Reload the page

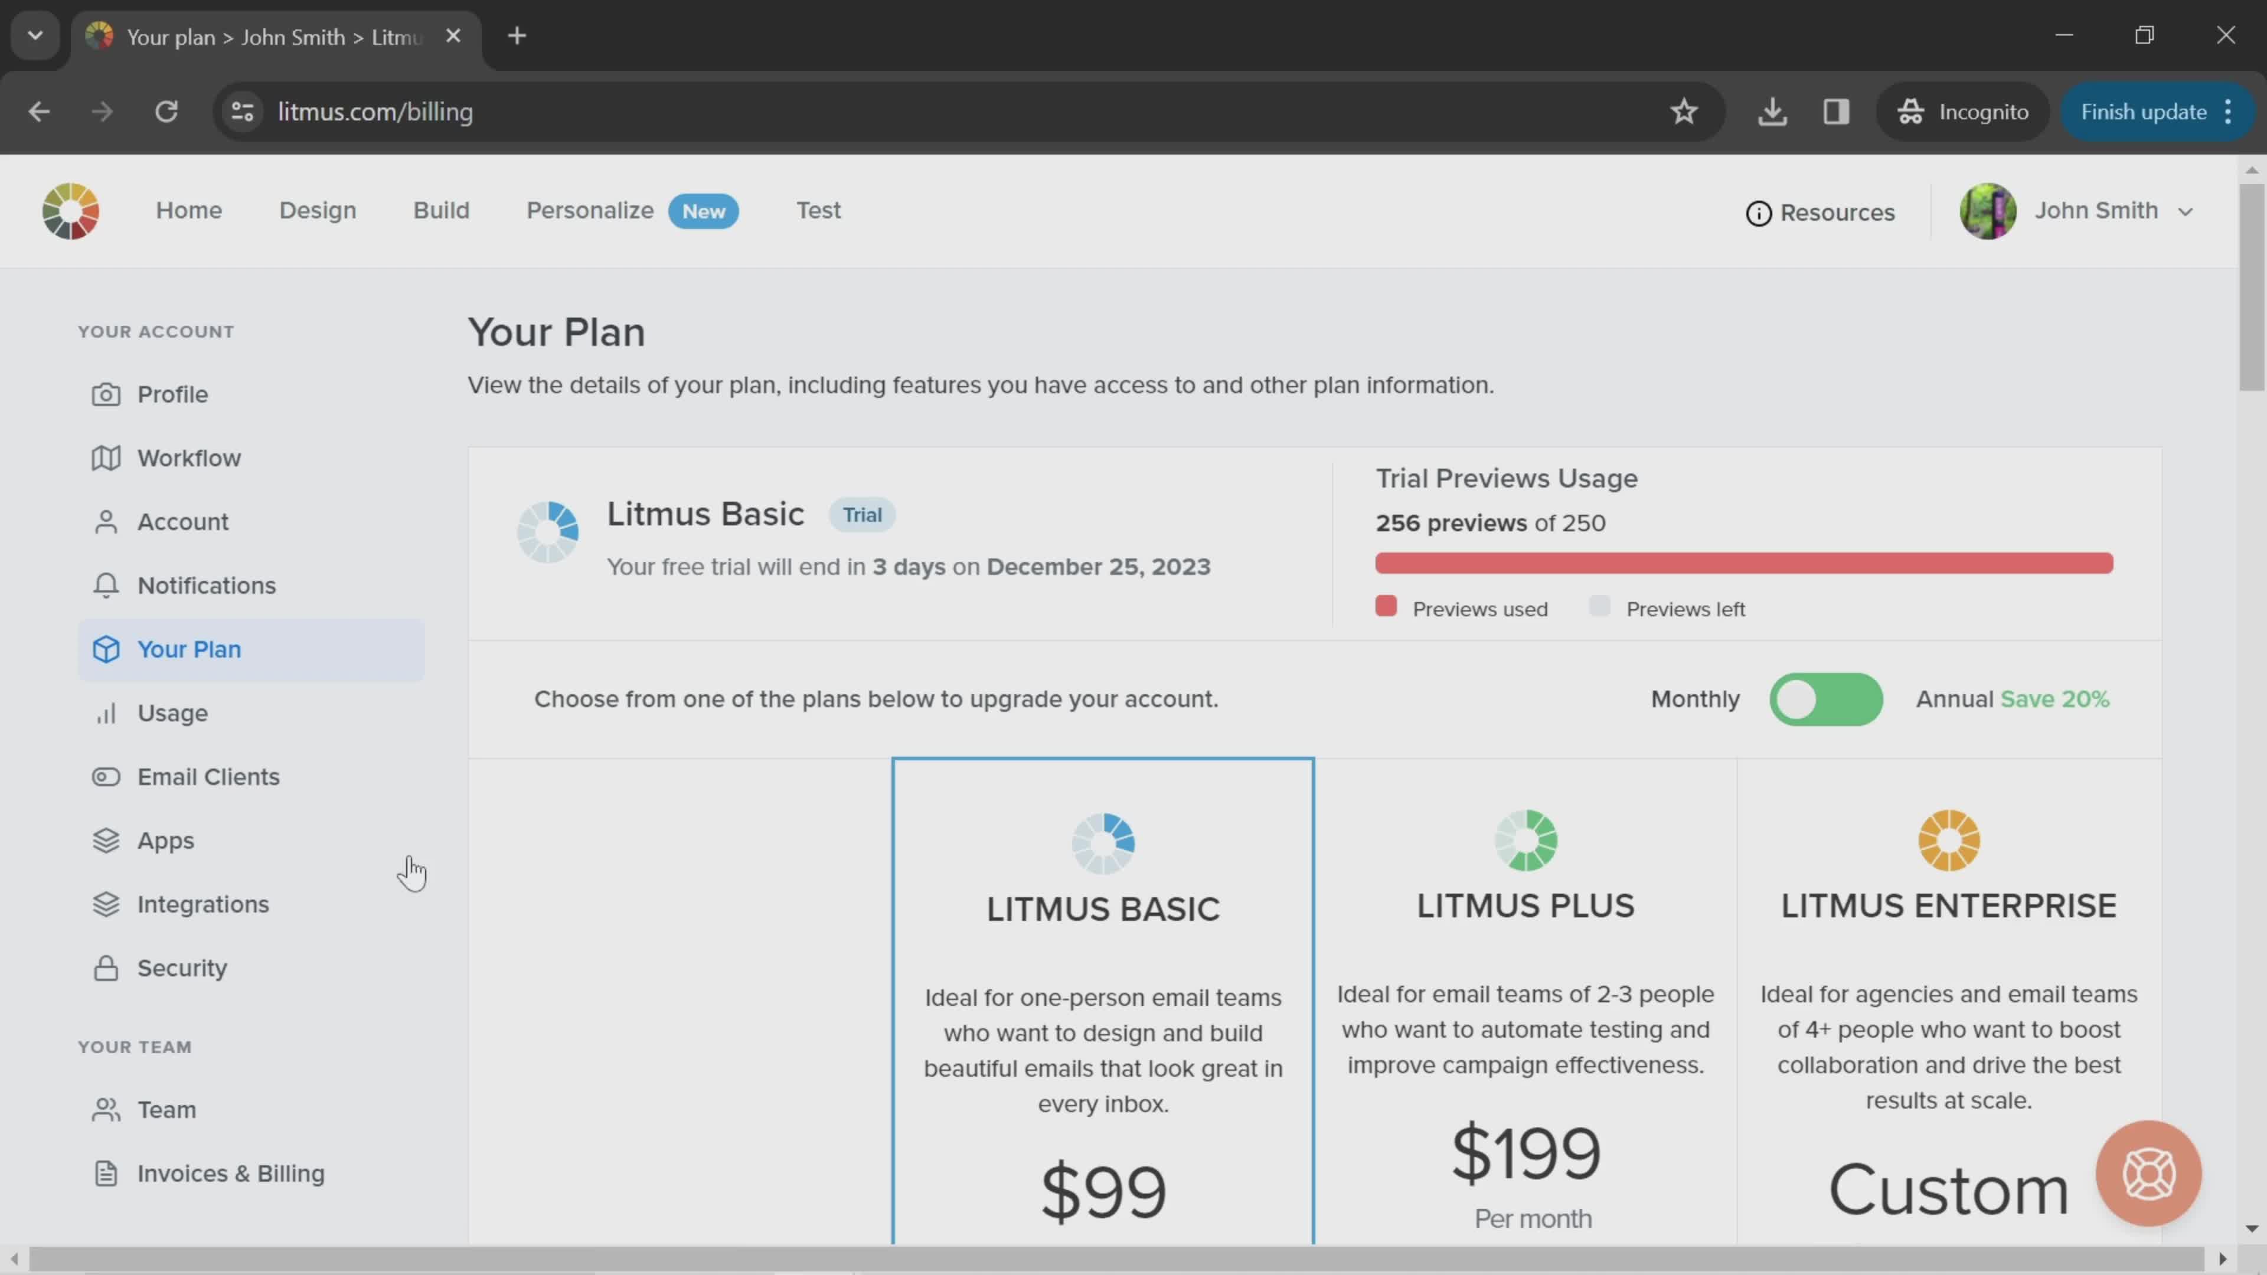pyautogui.click(x=166, y=112)
